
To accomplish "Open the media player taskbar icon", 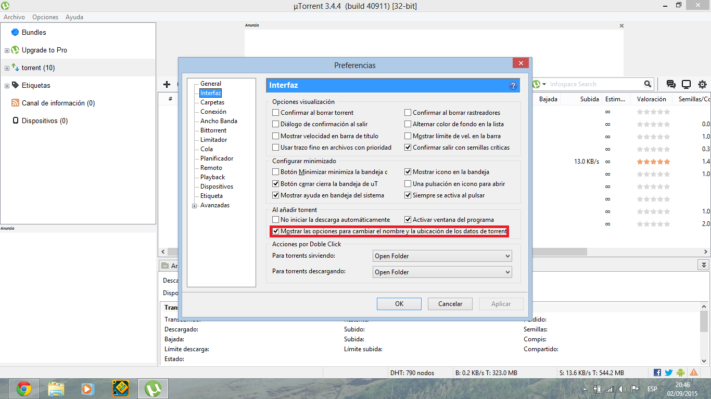I will tap(88, 389).
